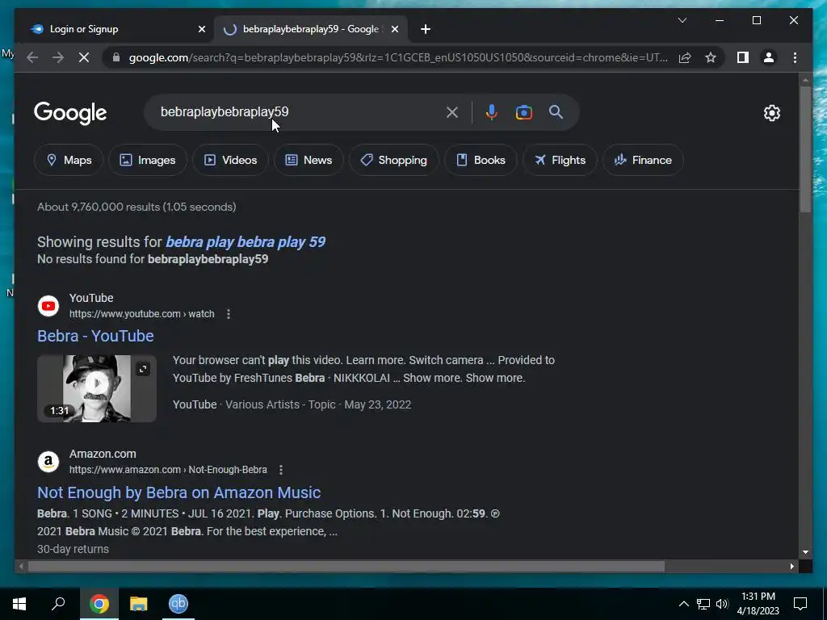Filter results by Finance
The image size is (827, 620).
pyautogui.click(x=643, y=160)
